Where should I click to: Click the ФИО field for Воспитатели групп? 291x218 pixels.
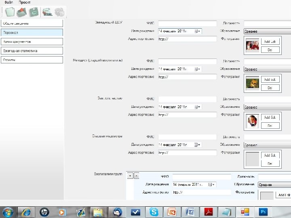(202, 177)
